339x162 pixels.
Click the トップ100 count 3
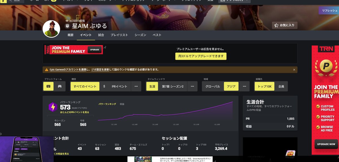coord(197,148)
